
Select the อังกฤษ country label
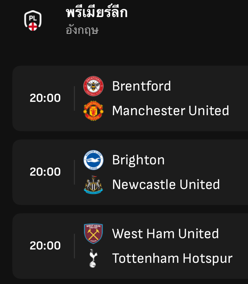(82, 30)
